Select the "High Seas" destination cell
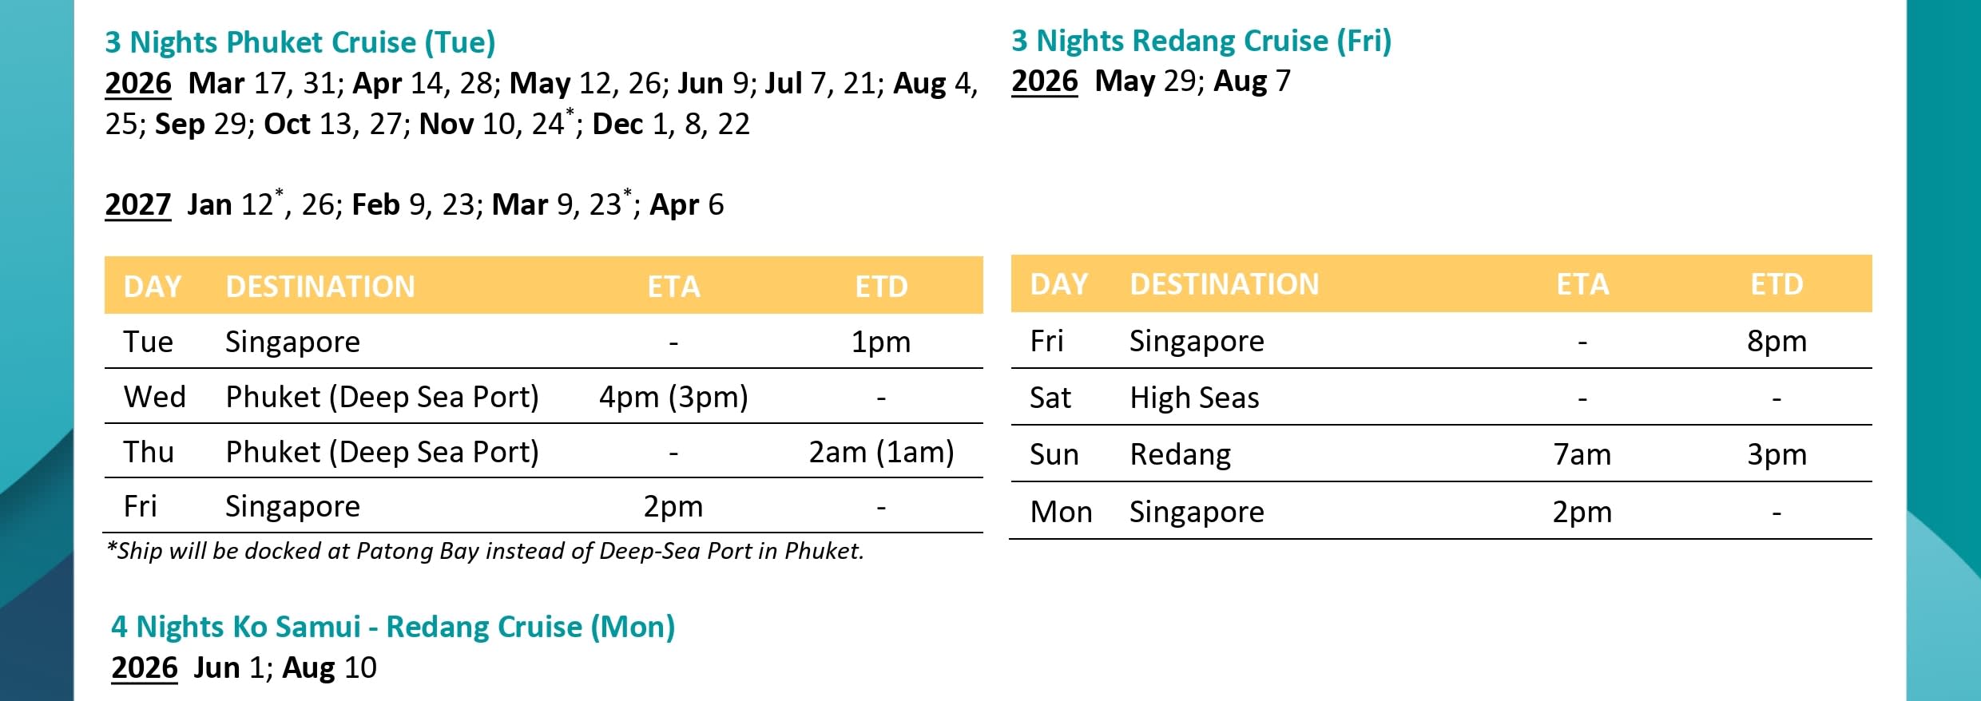Screen dimensions: 1981x701 click(x=1194, y=398)
